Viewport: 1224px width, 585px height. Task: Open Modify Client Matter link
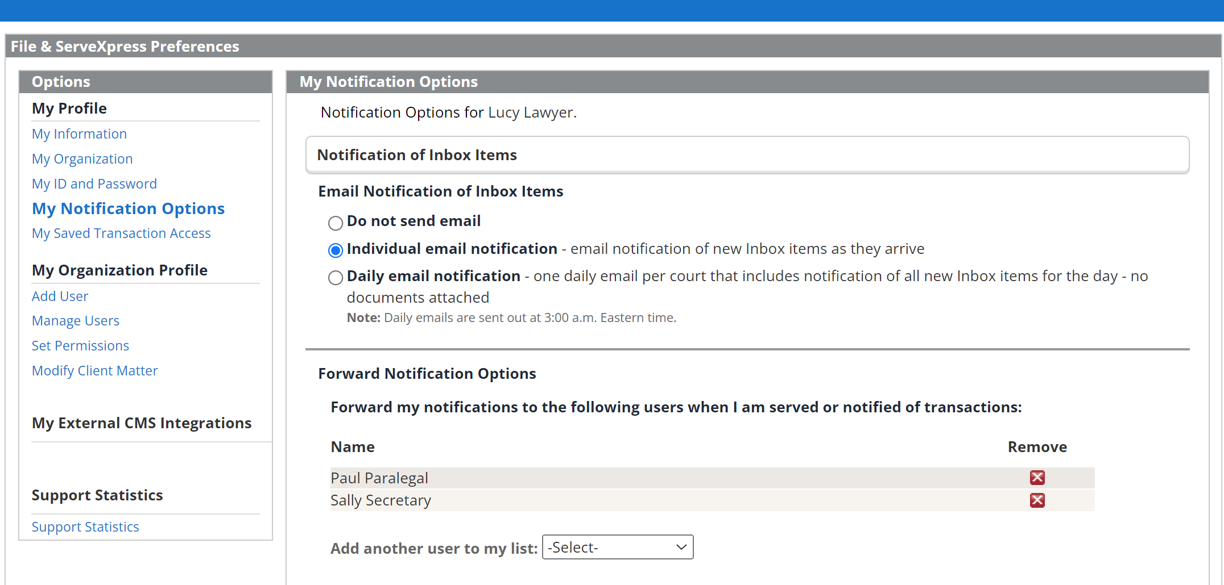coord(94,371)
